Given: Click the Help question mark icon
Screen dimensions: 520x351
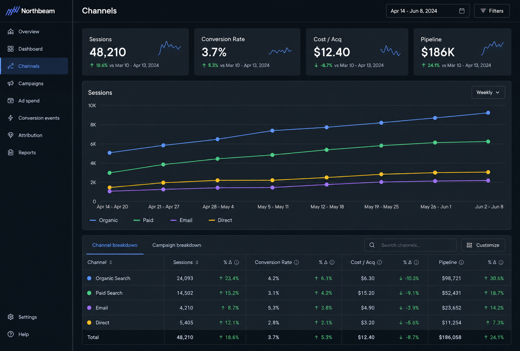Looking at the screenshot, I should [x=11, y=334].
